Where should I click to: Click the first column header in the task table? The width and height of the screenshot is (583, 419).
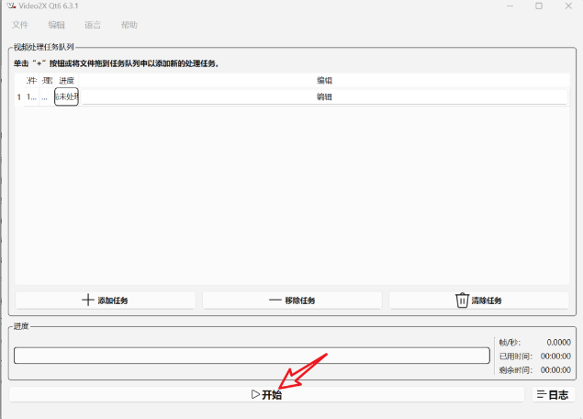(31, 81)
